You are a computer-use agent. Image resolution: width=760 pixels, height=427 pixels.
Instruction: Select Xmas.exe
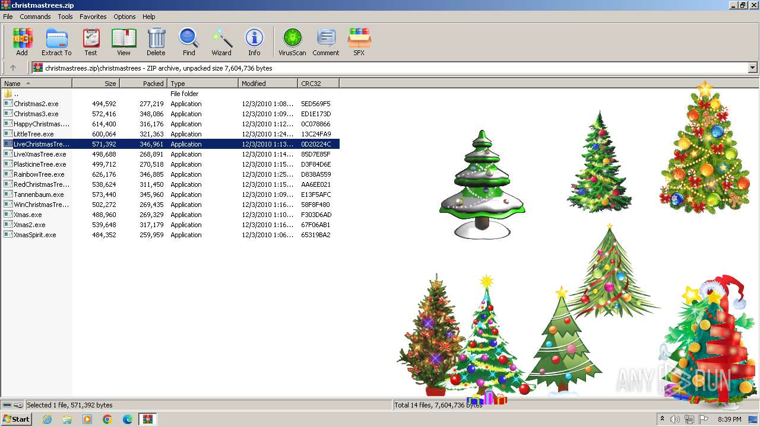(170, 215)
